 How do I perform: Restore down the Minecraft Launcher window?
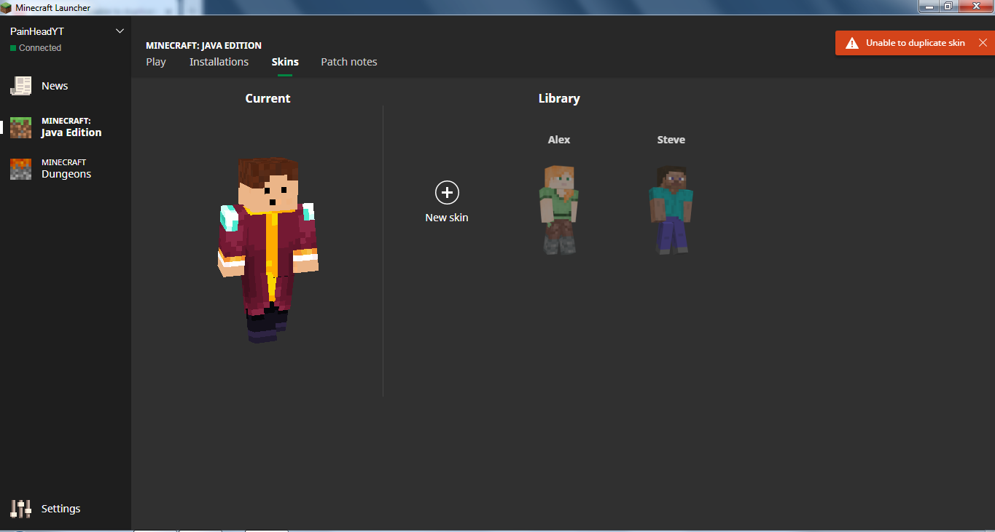(948, 7)
